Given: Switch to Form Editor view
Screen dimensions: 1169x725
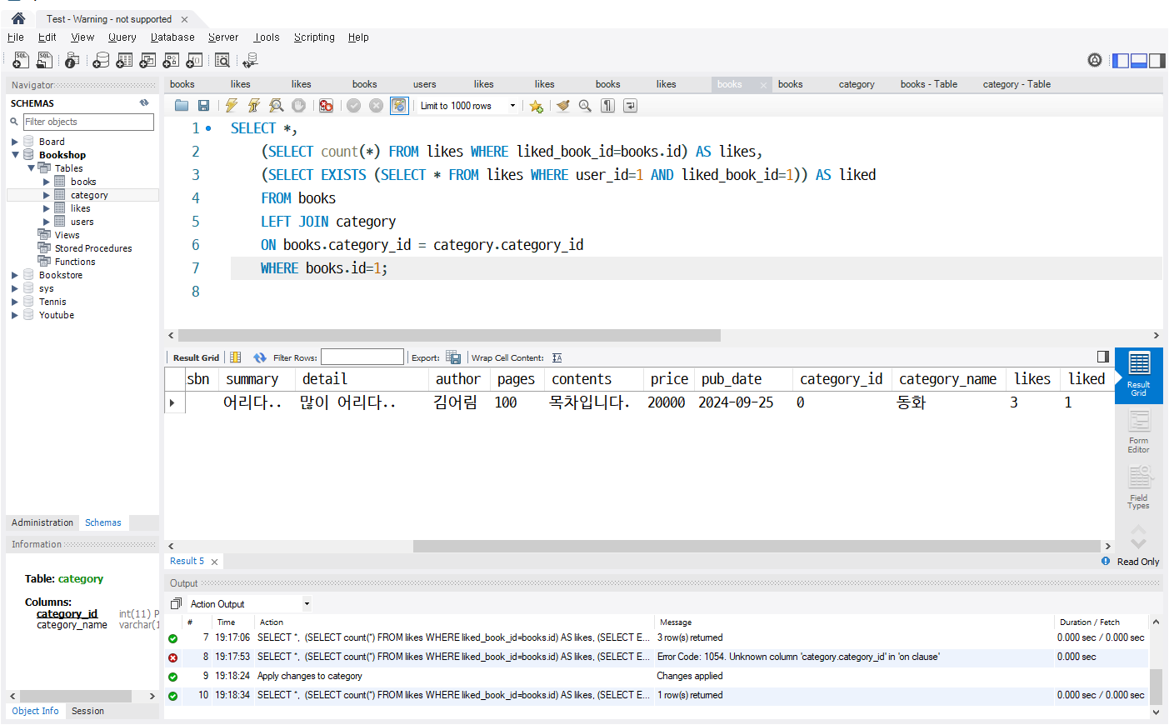Looking at the screenshot, I should (1138, 431).
